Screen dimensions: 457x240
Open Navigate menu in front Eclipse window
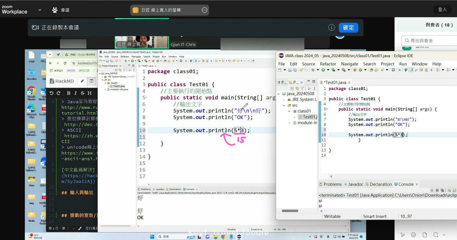point(350,64)
